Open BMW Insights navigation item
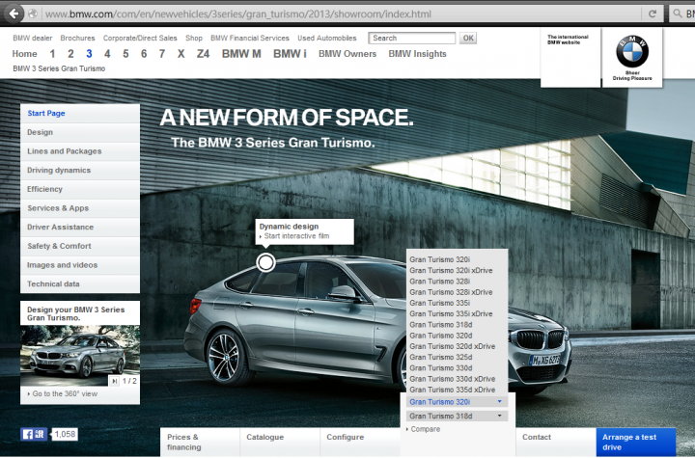The width and height of the screenshot is (695, 458). [418, 54]
